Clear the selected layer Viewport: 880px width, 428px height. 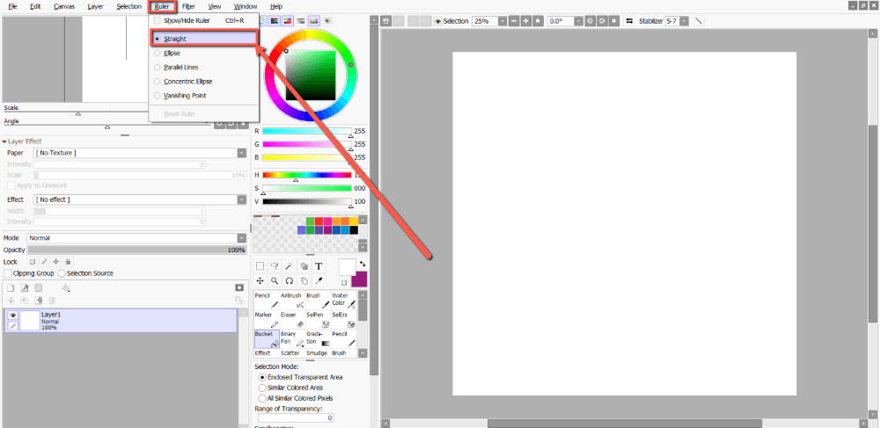pyautogui.click(x=39, y=301)
